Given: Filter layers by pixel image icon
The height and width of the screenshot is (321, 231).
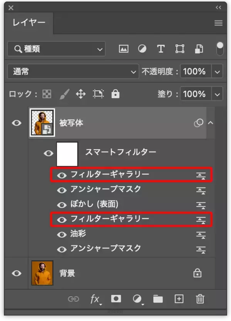Looking at the screenshot, I should pyautogui.click(x=124, y=49).
